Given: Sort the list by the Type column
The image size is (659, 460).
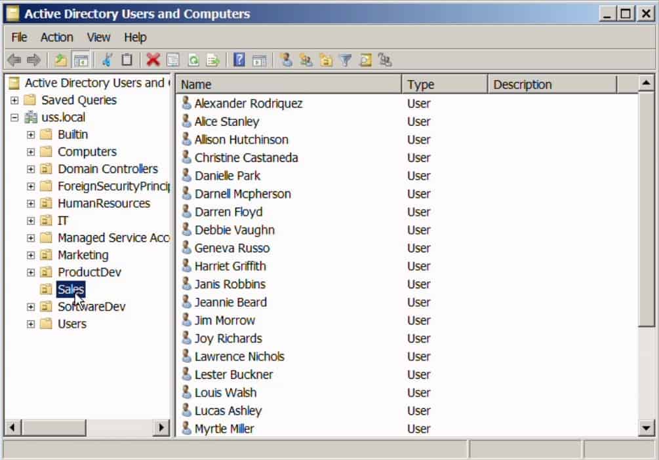Looking at the screenshot, I should click(x=445, y=85).
